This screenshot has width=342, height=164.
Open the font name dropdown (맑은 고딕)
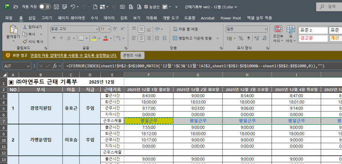pyautogui.click(x=97, y=29)
